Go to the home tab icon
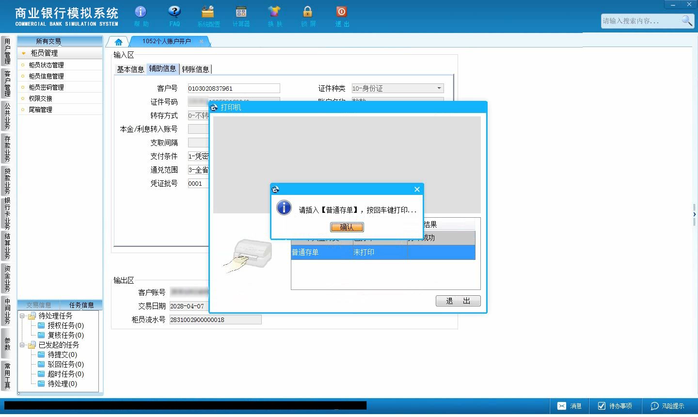Screen dimensions: 698x417 click(x=118, y=42)
